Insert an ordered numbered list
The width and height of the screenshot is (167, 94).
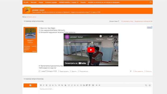click(72, 85)
